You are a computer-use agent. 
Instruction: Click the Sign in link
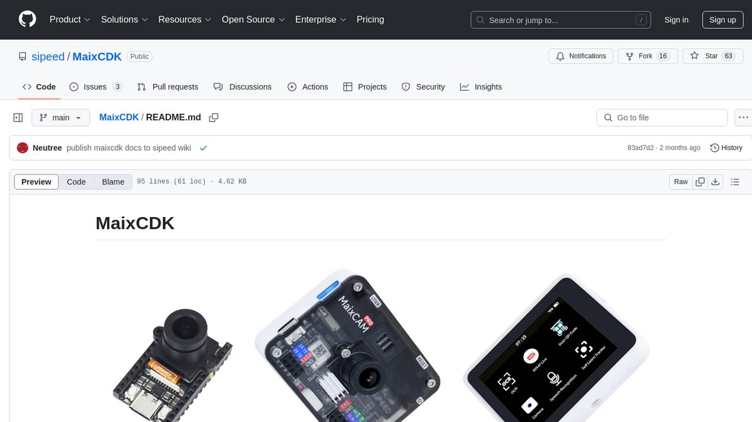676,20
